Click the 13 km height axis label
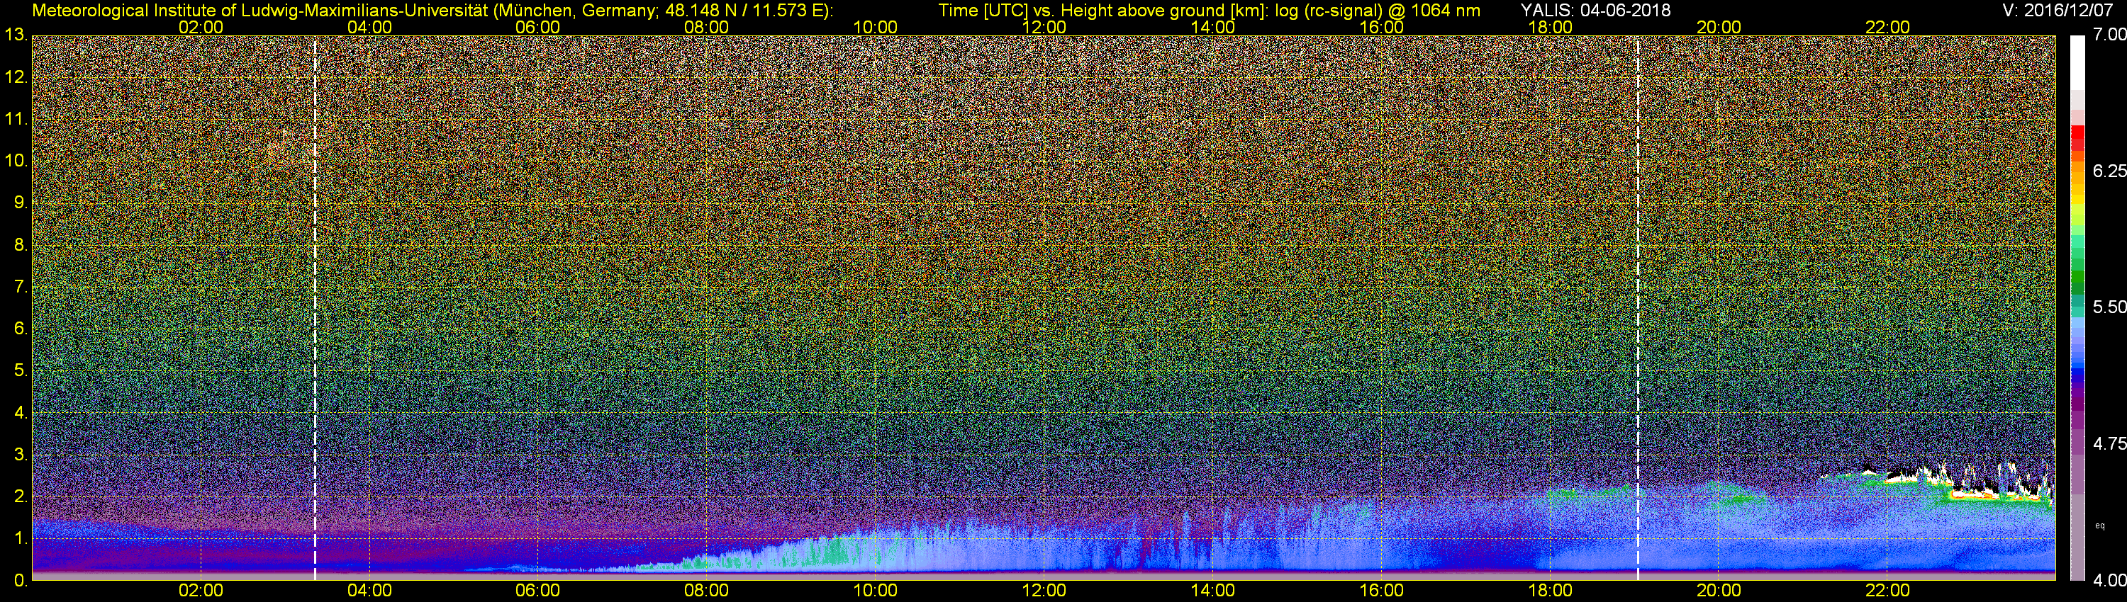 [16, 35]
